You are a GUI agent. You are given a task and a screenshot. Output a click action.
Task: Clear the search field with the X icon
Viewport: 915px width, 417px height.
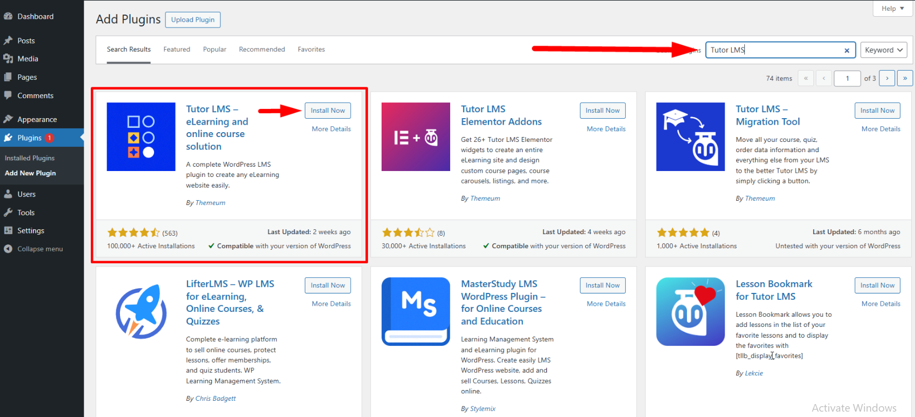tap(846, 50)
